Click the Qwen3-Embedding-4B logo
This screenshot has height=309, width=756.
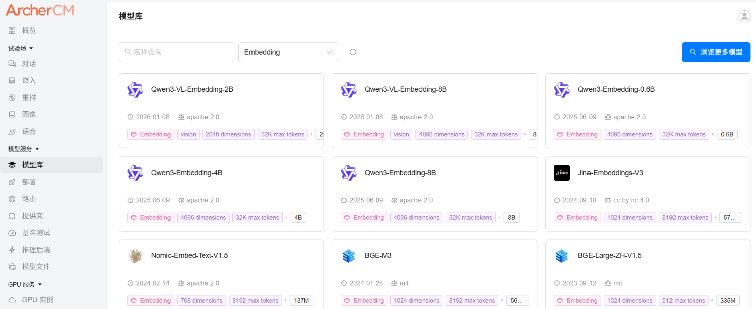[135, 173]
